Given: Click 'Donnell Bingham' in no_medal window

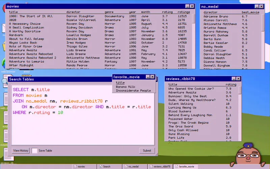Looking at the screenshot, I should [217, 66].
